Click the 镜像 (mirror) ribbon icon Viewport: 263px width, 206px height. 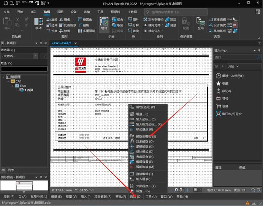click(x=65, y=20)
